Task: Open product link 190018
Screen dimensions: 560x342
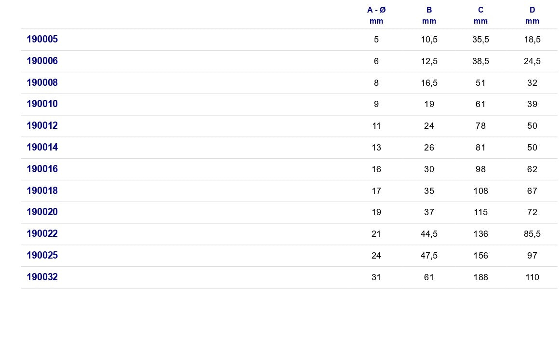Action: (x=42, y=191)
